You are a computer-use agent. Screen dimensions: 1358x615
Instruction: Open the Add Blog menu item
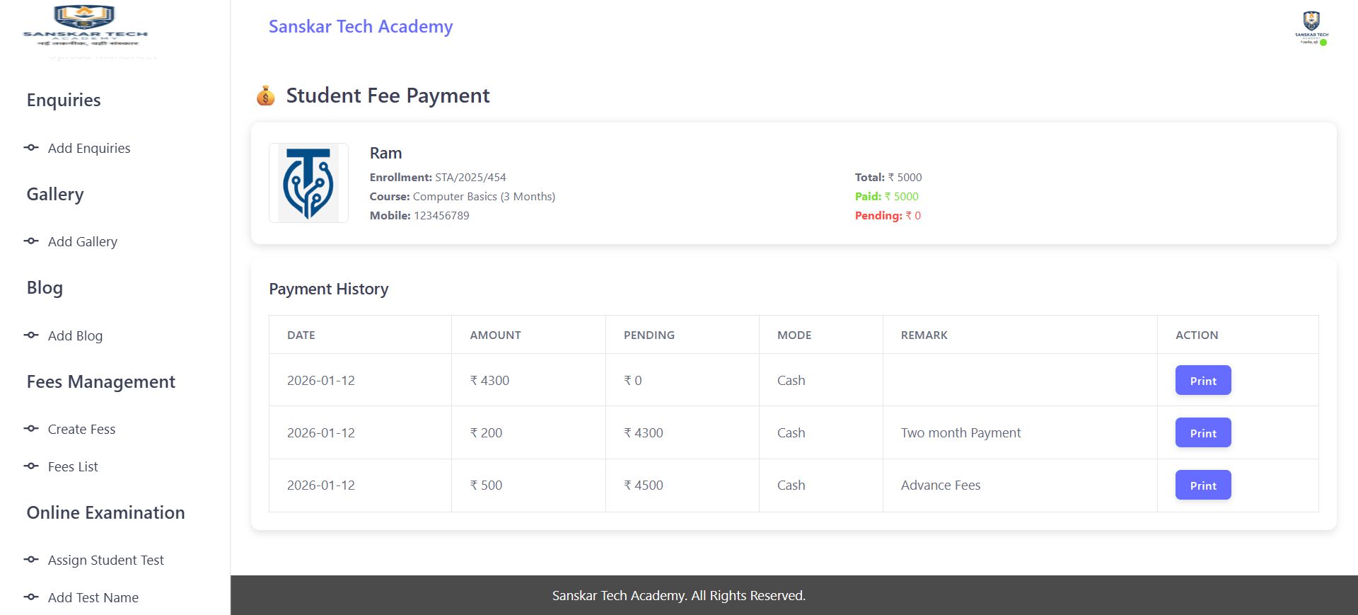(75, 335)
